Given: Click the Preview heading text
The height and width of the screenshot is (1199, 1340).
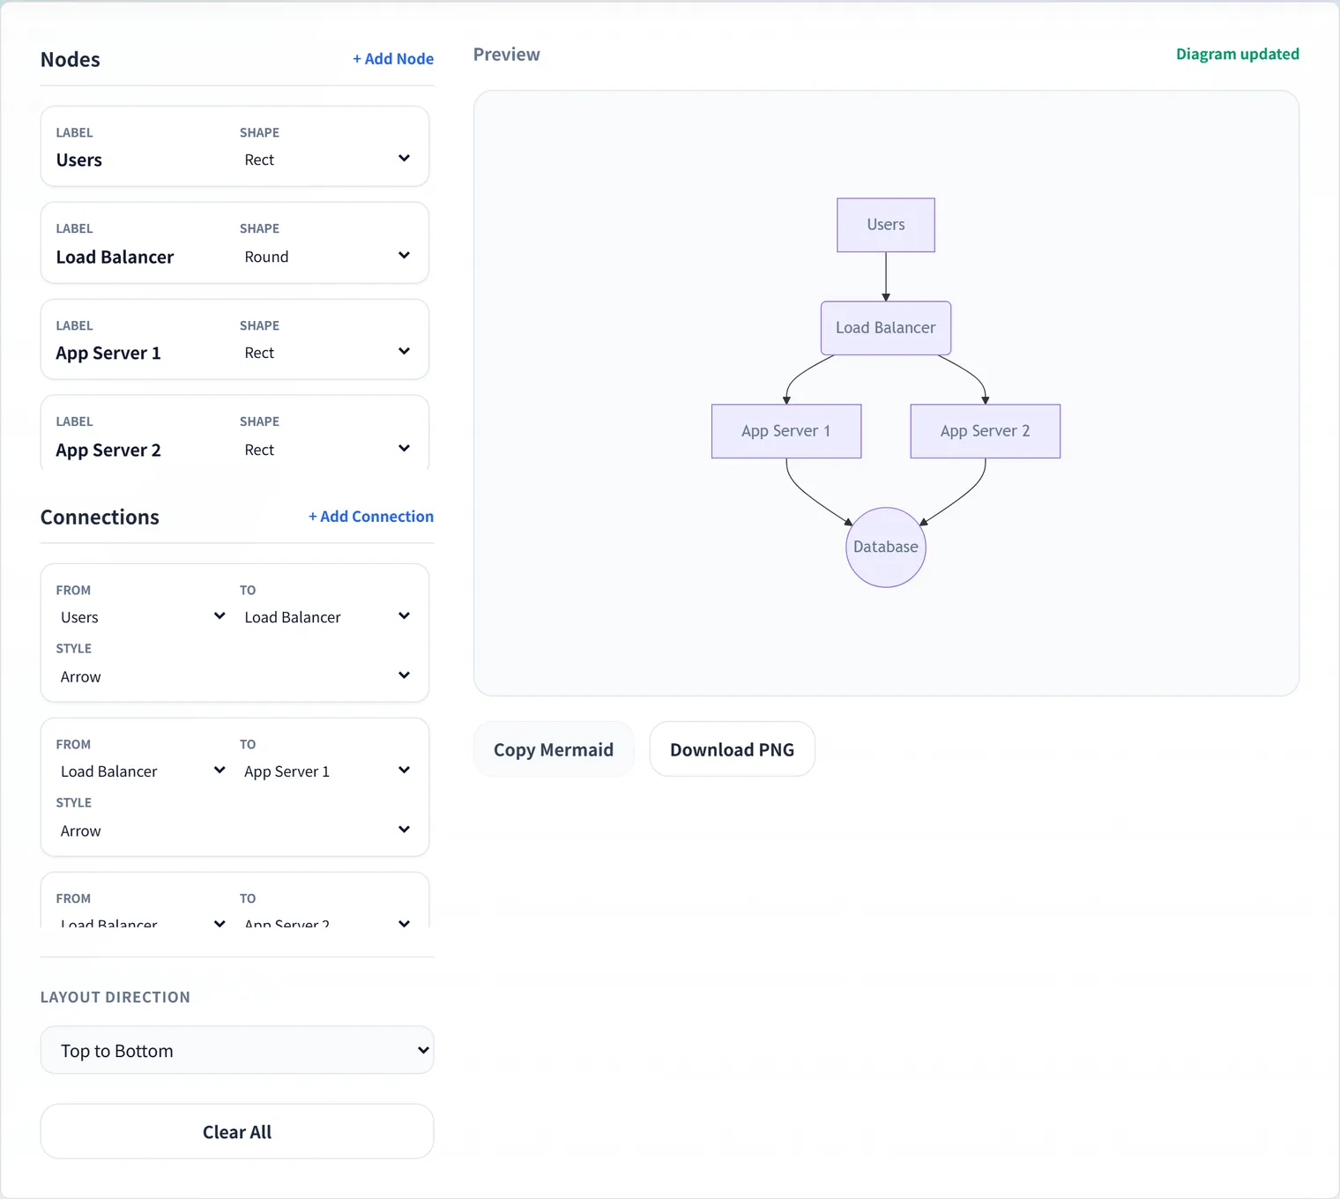Looking at the screenshot, I should pos(507,55).
